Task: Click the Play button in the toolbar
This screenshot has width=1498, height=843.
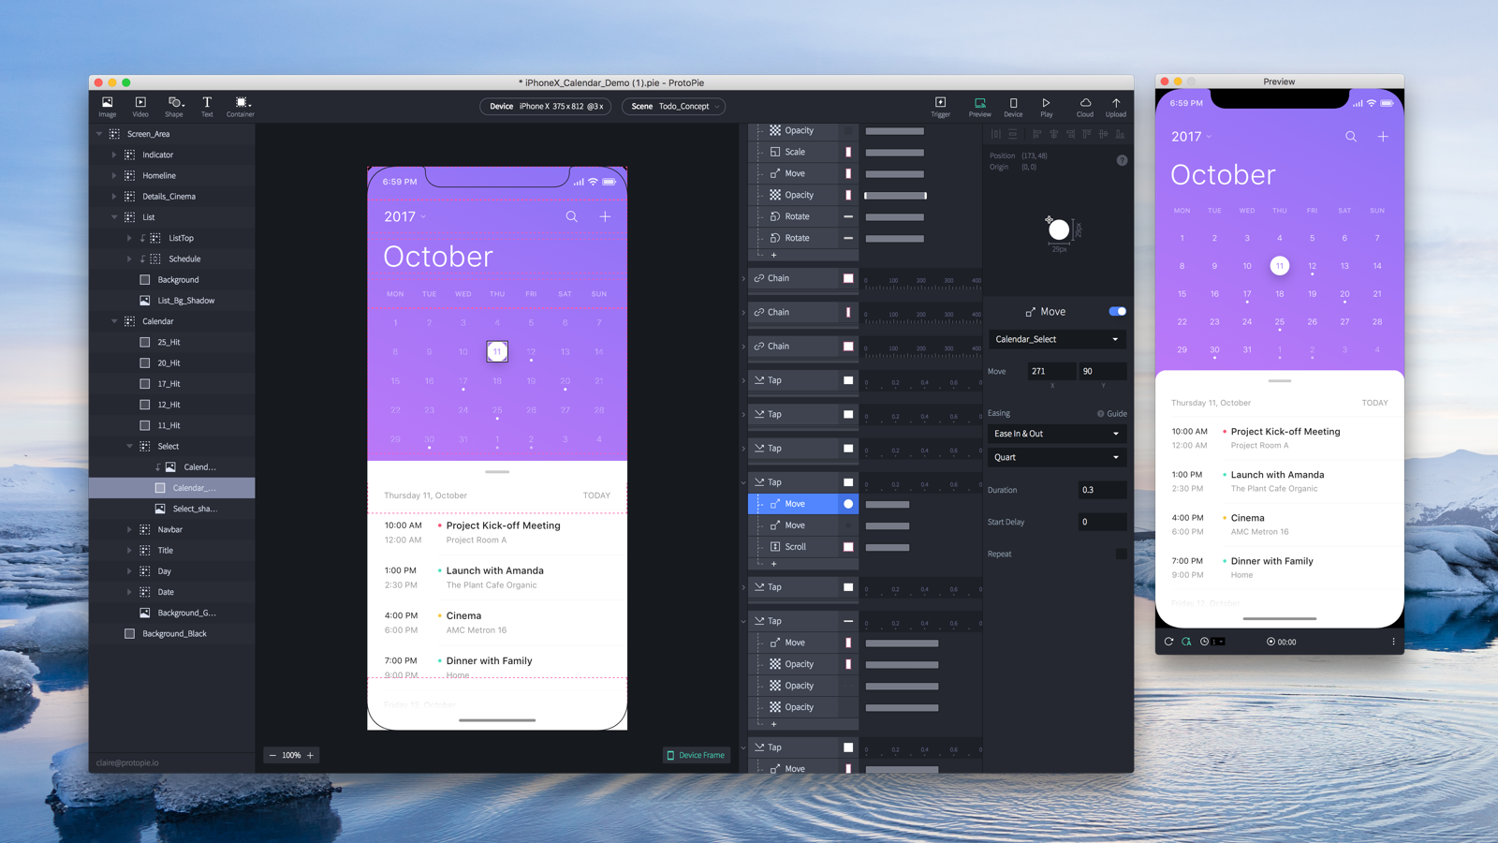Action: (1046, 105)
